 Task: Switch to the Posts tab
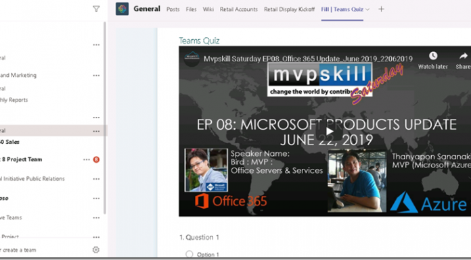(173, 9)
